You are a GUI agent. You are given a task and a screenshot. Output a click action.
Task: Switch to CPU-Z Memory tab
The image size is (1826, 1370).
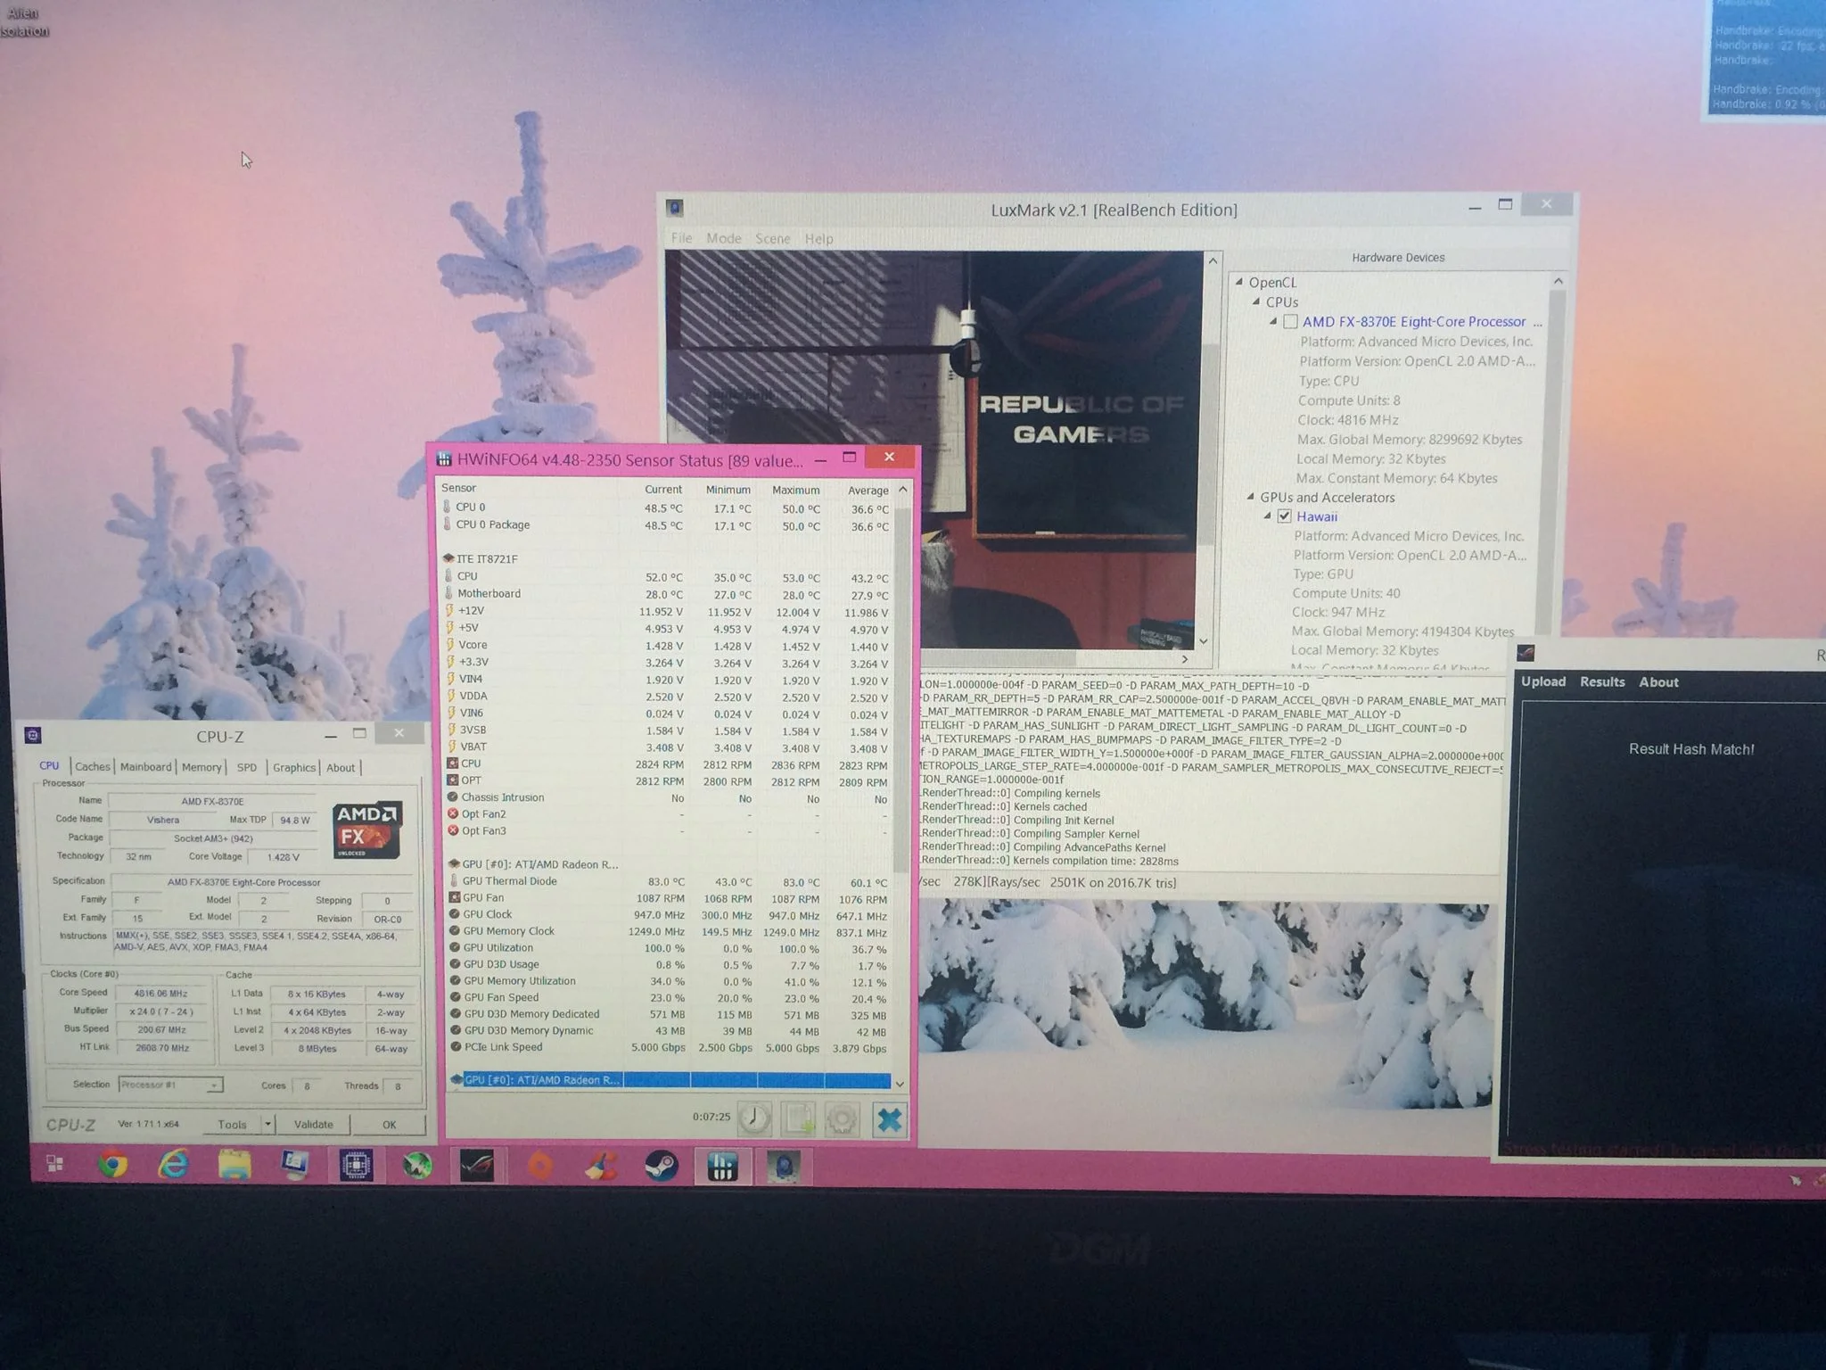[202, 767]
